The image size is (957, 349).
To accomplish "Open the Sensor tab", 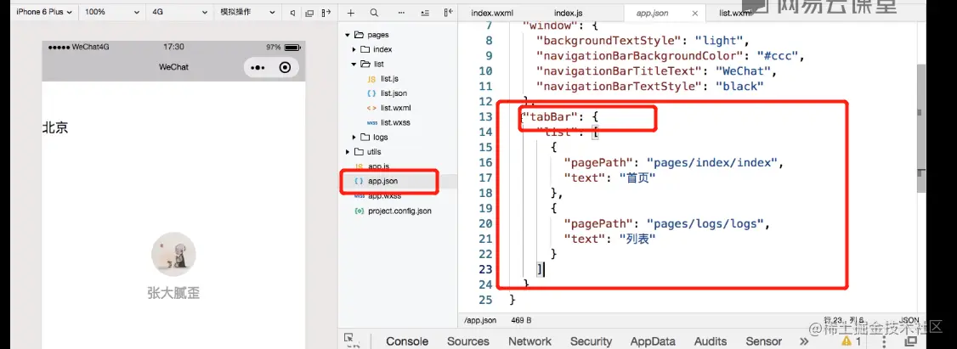I will 763,341.
